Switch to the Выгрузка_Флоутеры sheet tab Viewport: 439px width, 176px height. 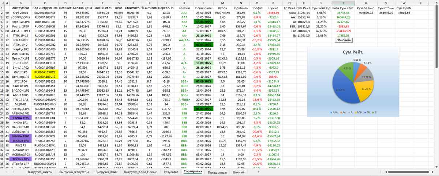tap(73, 172)
